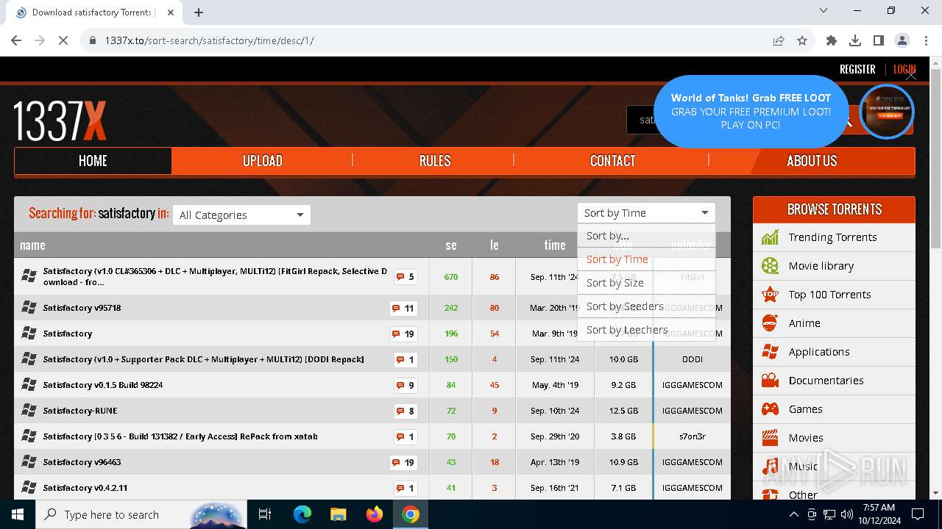Screen dimensions: 942x529
Task: Select Sort by Seeders option
Action: pos(646,306)
